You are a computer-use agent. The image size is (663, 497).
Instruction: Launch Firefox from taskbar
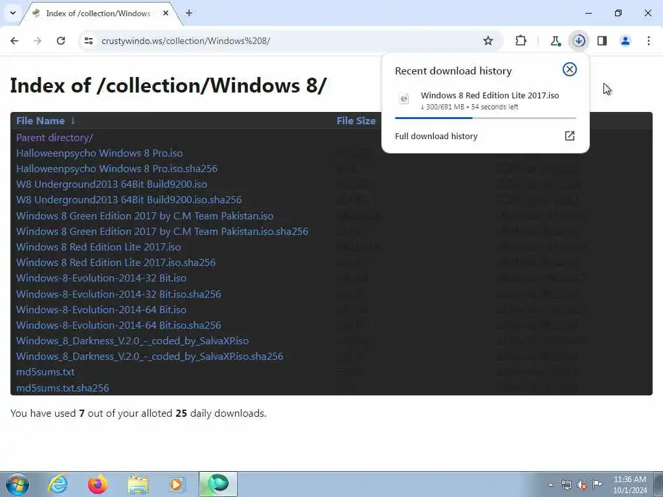point(98,484)
